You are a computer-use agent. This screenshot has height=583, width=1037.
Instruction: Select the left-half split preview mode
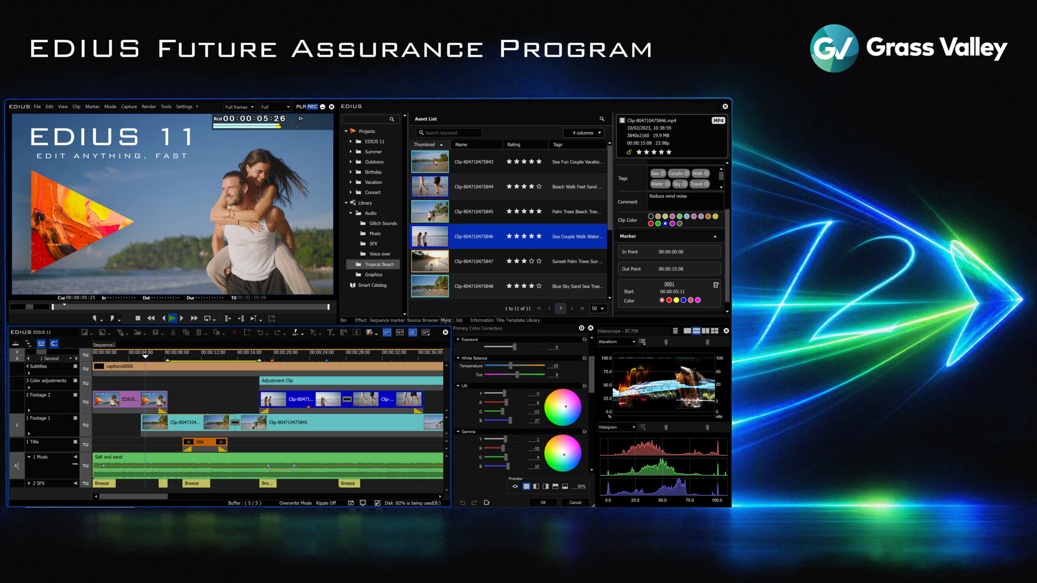coord(536,486)
